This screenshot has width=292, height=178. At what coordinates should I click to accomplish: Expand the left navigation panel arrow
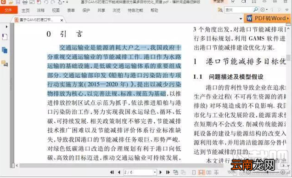[x=6, y=27]
